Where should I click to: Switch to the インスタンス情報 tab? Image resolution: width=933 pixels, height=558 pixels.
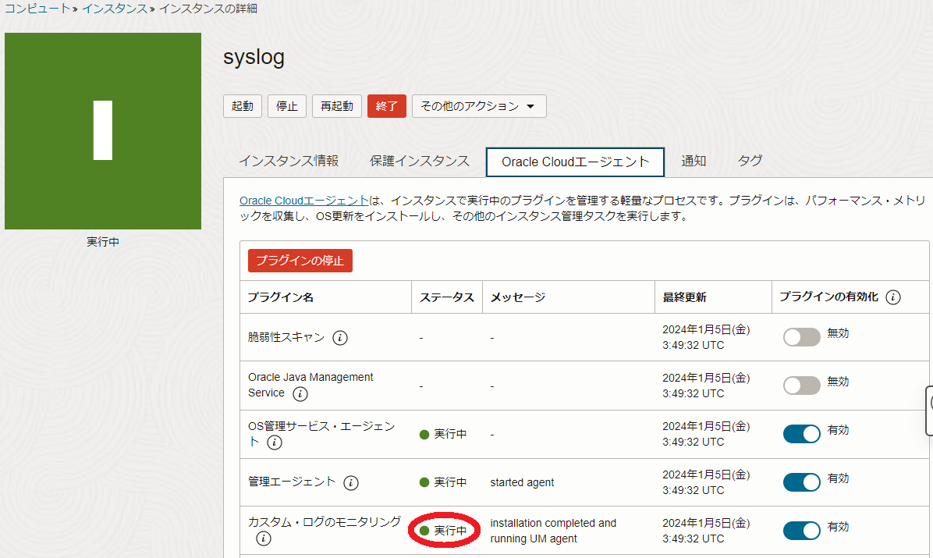(x=289, y=162)
